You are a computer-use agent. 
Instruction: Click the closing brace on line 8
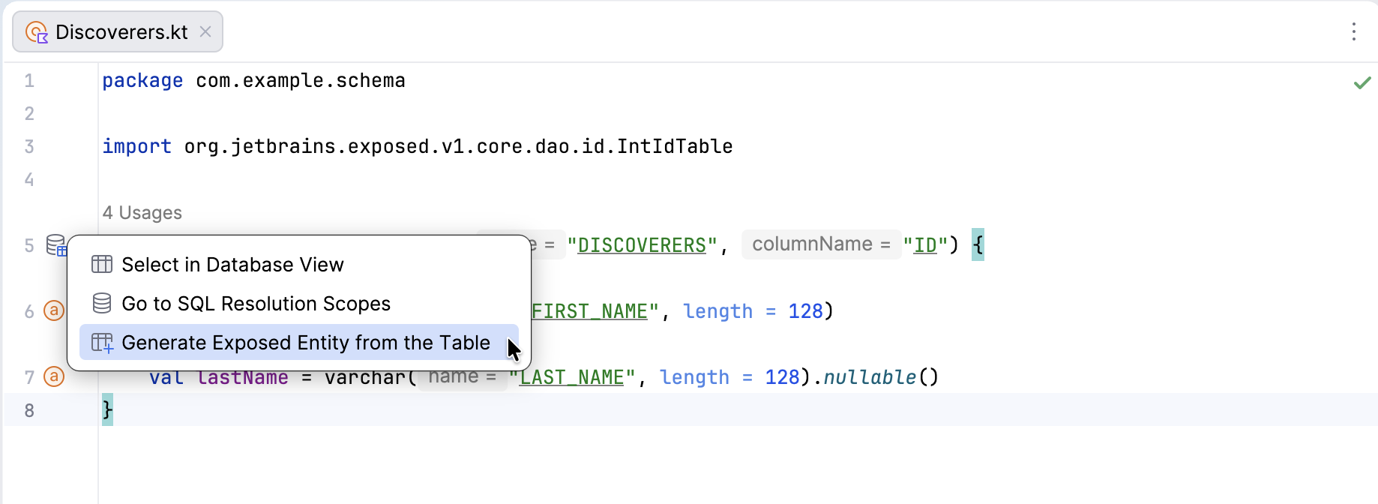click(107, 409)
